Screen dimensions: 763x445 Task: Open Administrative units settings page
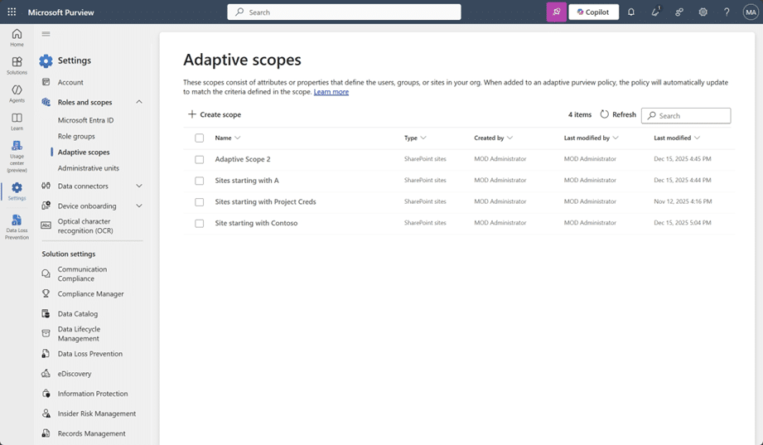[x=88, y=168]
